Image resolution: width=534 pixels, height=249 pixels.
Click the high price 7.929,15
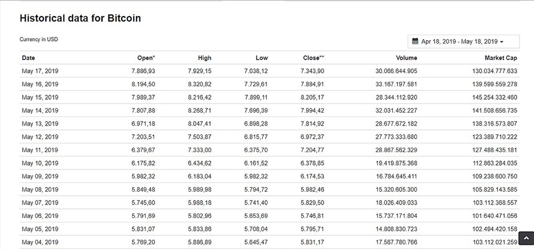pos(200,71)
